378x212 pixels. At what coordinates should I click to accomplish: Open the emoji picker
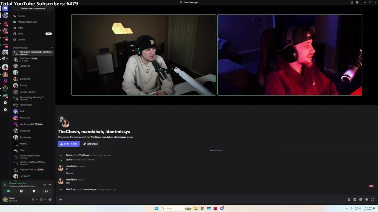coord(366,199)
